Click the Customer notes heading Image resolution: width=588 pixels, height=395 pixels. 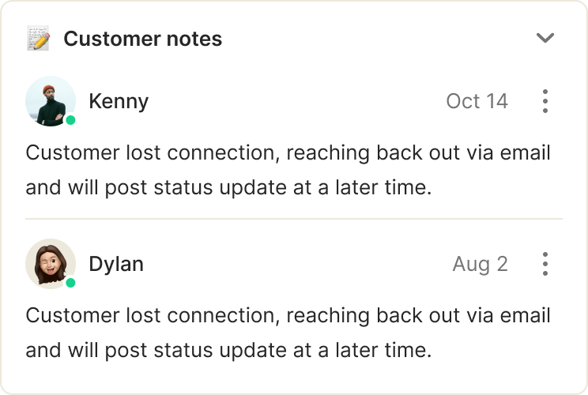(142, 39)
